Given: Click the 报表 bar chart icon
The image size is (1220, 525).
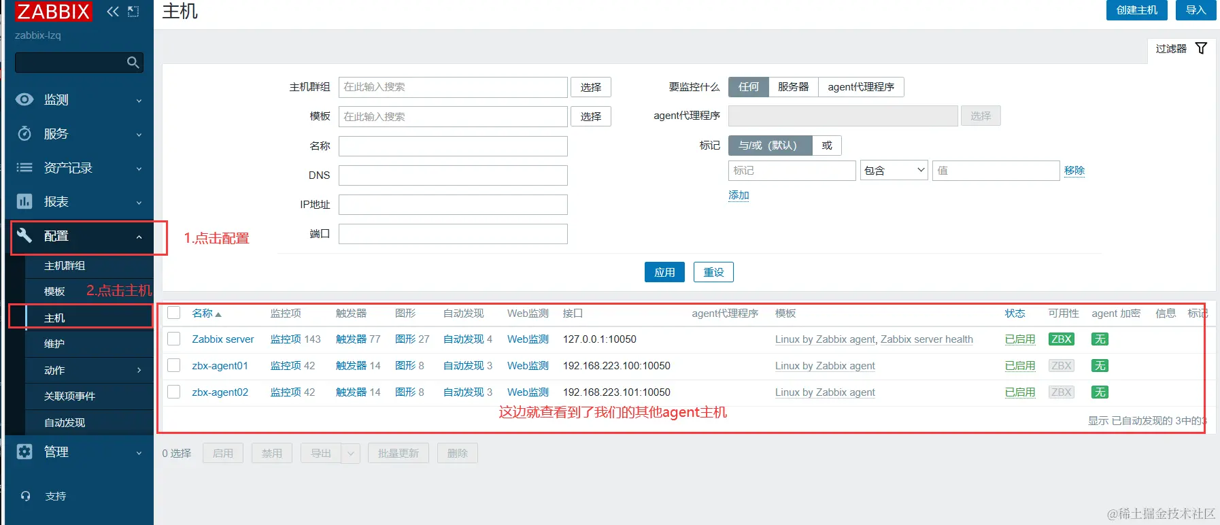Looking at the screenshot, I should (24, 201).
